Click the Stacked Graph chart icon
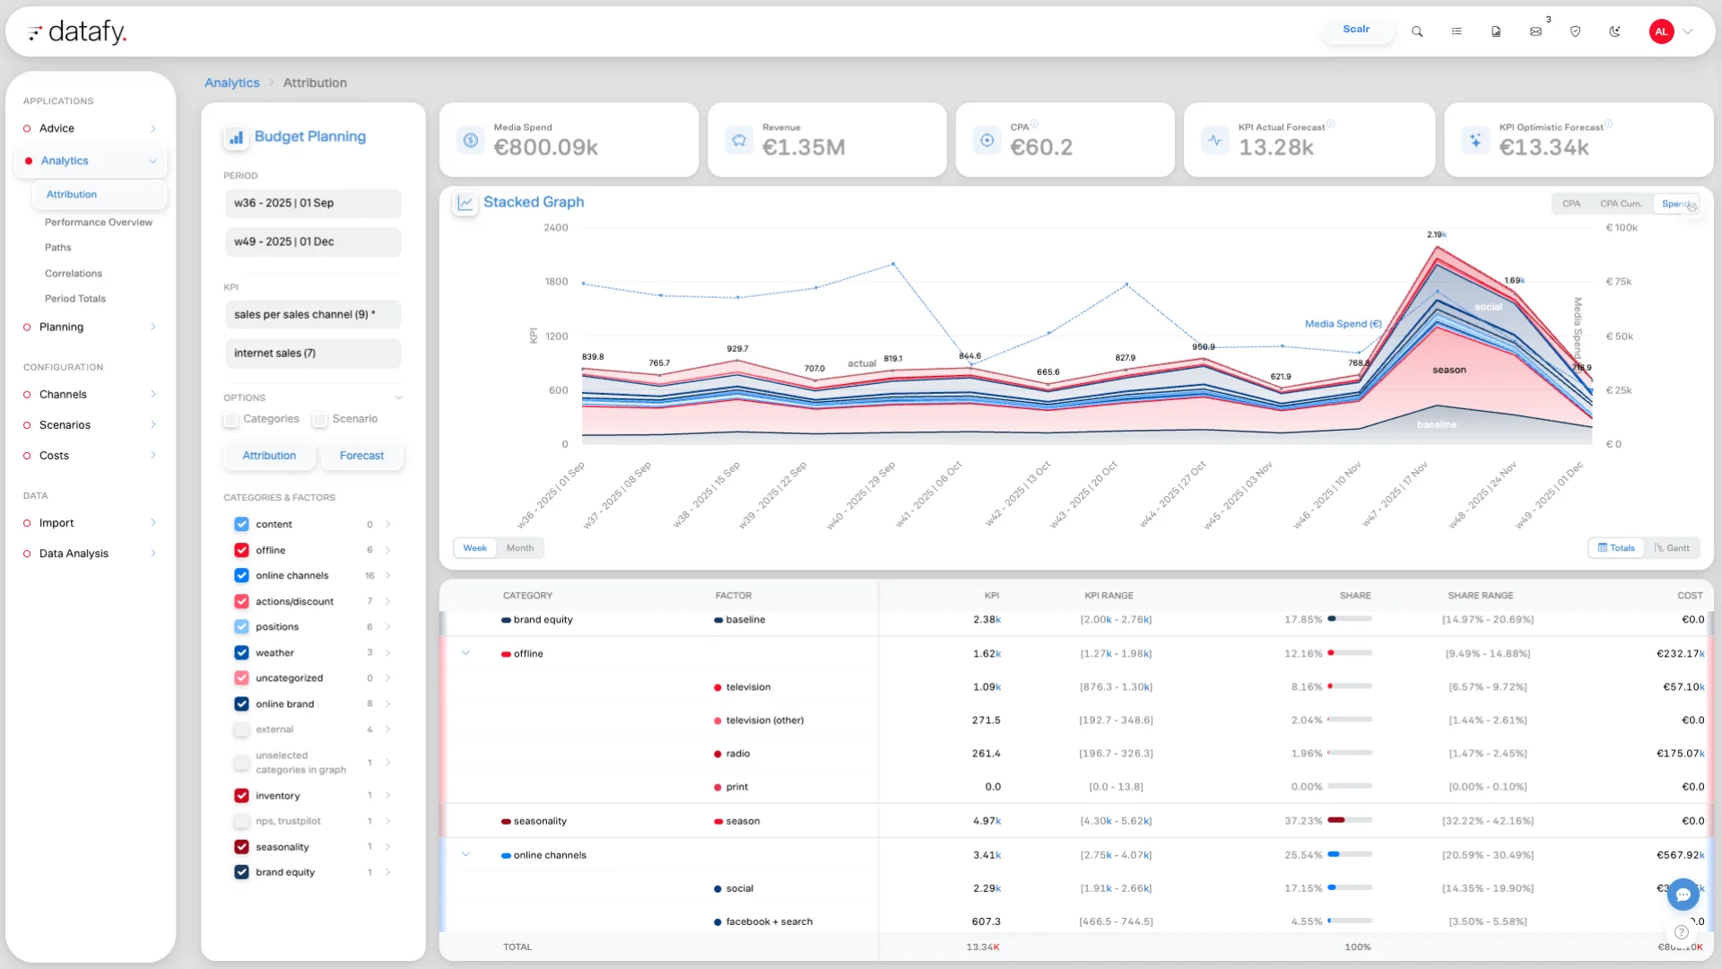1722x969 pixels. click(465, 203)
